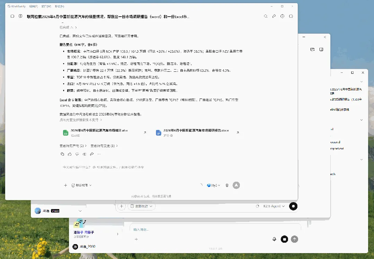Screen dimensions: 374x259
Task: Toggle the sidebar panel icon in WorkBuddy header
Action: click(12, 16)
